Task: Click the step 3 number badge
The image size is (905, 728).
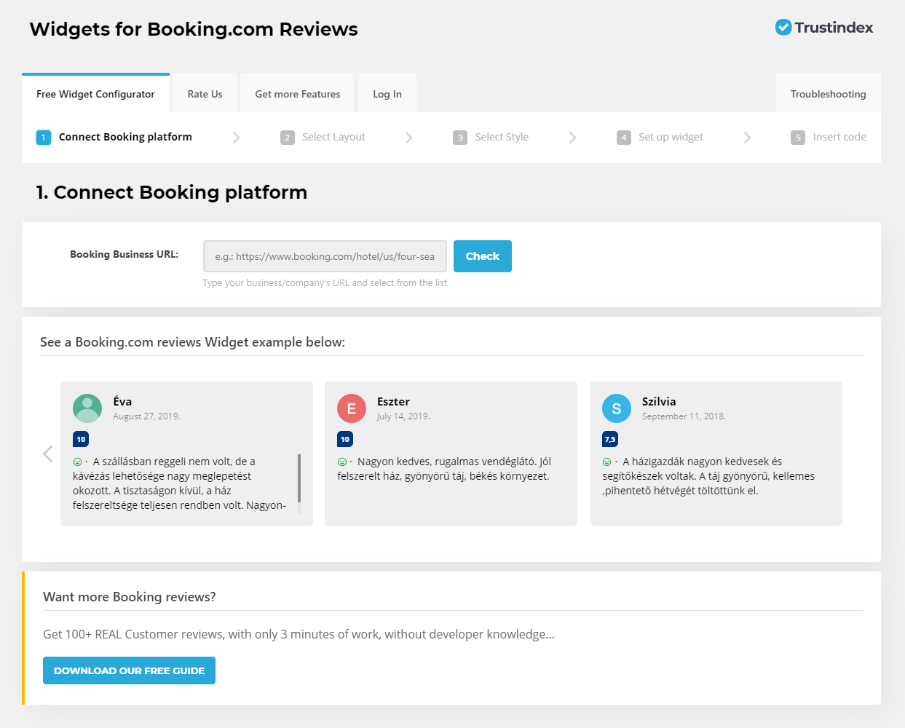Action: pos(460,137)
